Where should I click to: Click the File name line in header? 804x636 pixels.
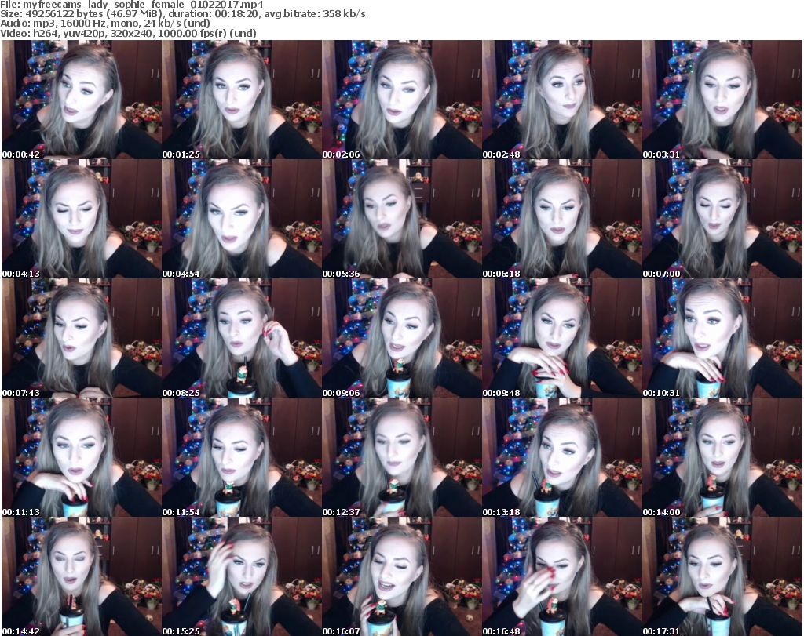point(132,5)
